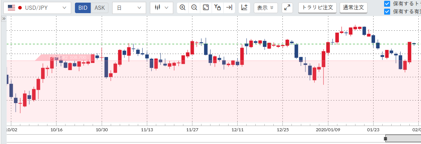This screenshot has width=421, height=144.
Task: Click the 01/23 date label
Action: pyautogui.click(x=373, y=130)
